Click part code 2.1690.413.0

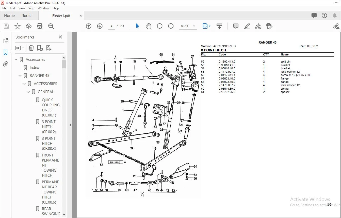(x=227, y=62)
